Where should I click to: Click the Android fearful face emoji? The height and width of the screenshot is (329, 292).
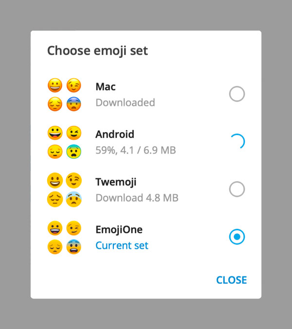(x=74, y=152)
